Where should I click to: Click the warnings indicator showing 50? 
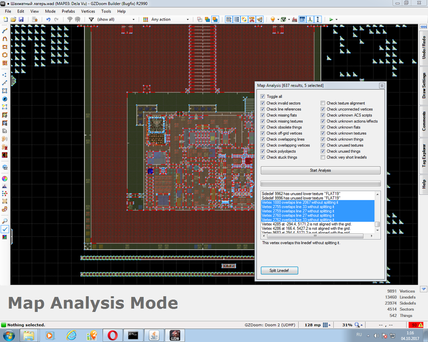(416, 325)
